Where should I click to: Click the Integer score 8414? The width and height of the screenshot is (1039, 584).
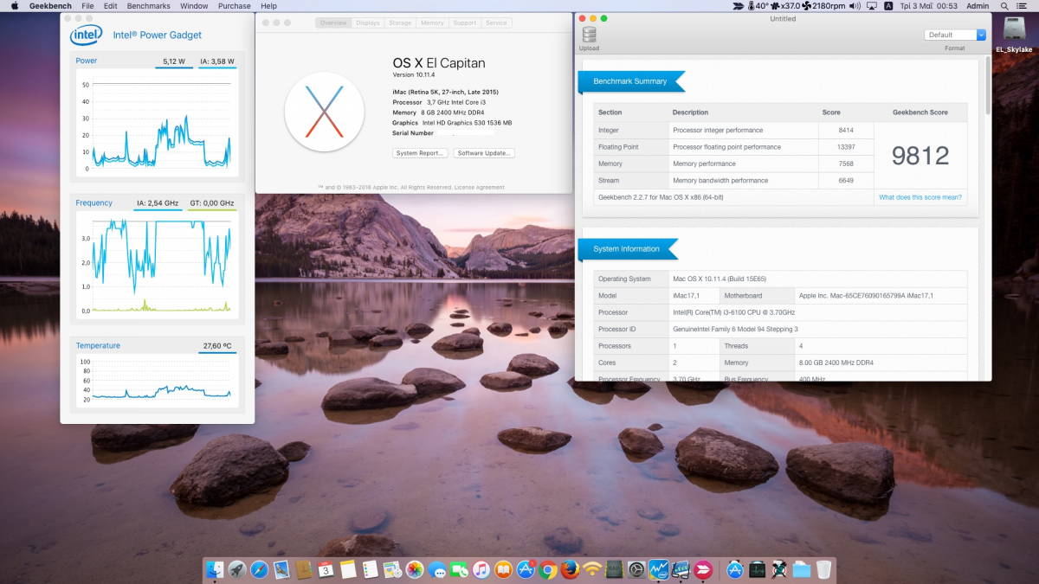point(846,131)
